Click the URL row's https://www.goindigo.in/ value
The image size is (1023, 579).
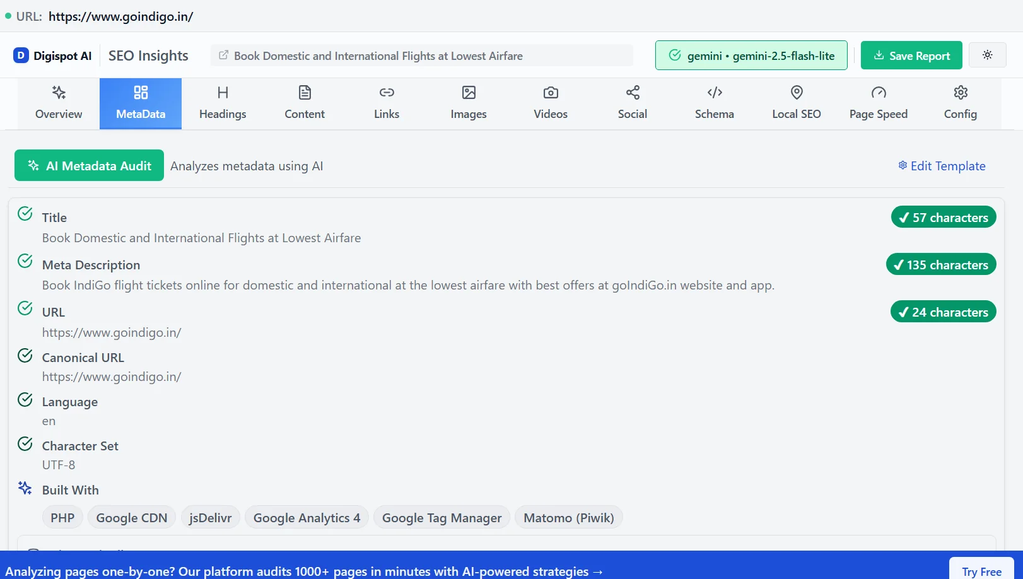click(x=112, y=332)
